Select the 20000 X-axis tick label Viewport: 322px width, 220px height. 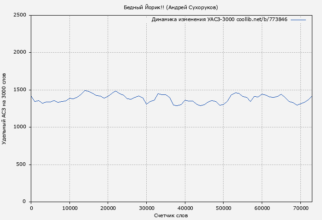[x=108, y=209]
